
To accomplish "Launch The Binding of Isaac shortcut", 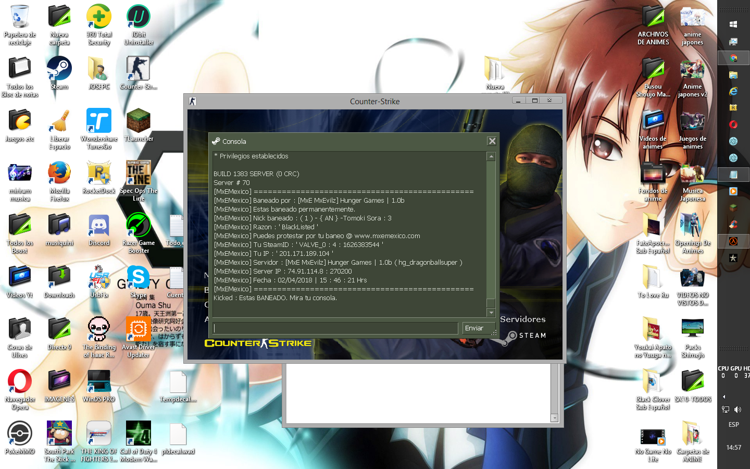I will (99, 337).
